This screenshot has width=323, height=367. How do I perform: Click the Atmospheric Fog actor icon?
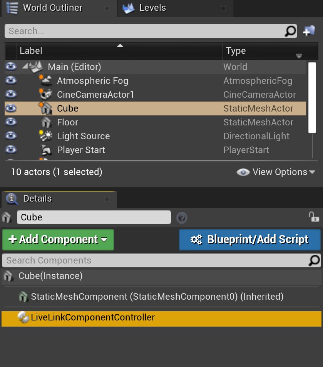[x=46, y=80]
